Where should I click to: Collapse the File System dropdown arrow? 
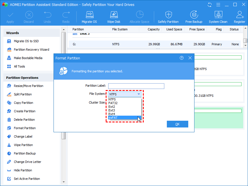(x=139, y=94)
